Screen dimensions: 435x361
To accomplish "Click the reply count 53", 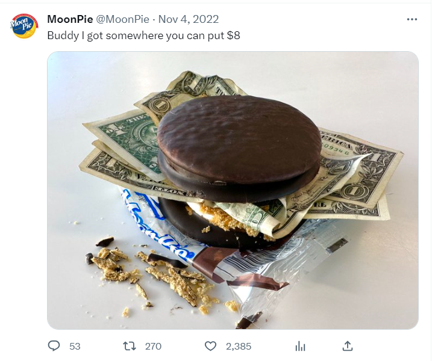I will [75, 346].
